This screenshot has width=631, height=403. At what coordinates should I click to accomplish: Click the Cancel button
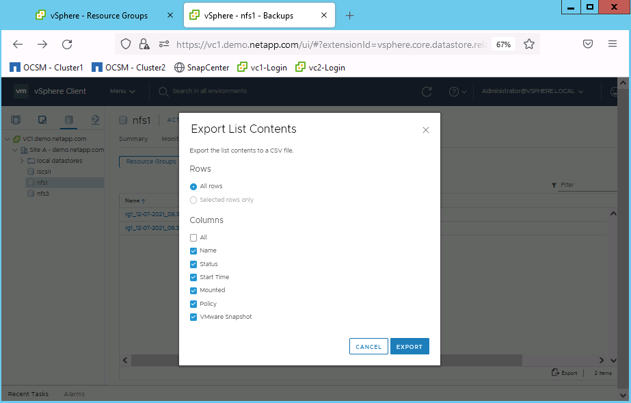click(368, 347)
